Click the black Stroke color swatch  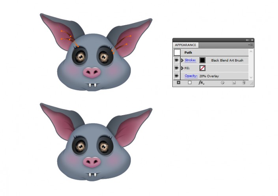[x=202, y=60]
